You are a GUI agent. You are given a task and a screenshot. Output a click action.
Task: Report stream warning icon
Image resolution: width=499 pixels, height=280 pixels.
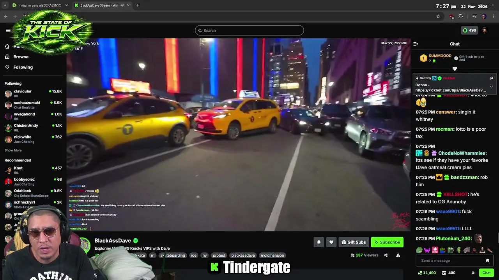coord(398,255)
